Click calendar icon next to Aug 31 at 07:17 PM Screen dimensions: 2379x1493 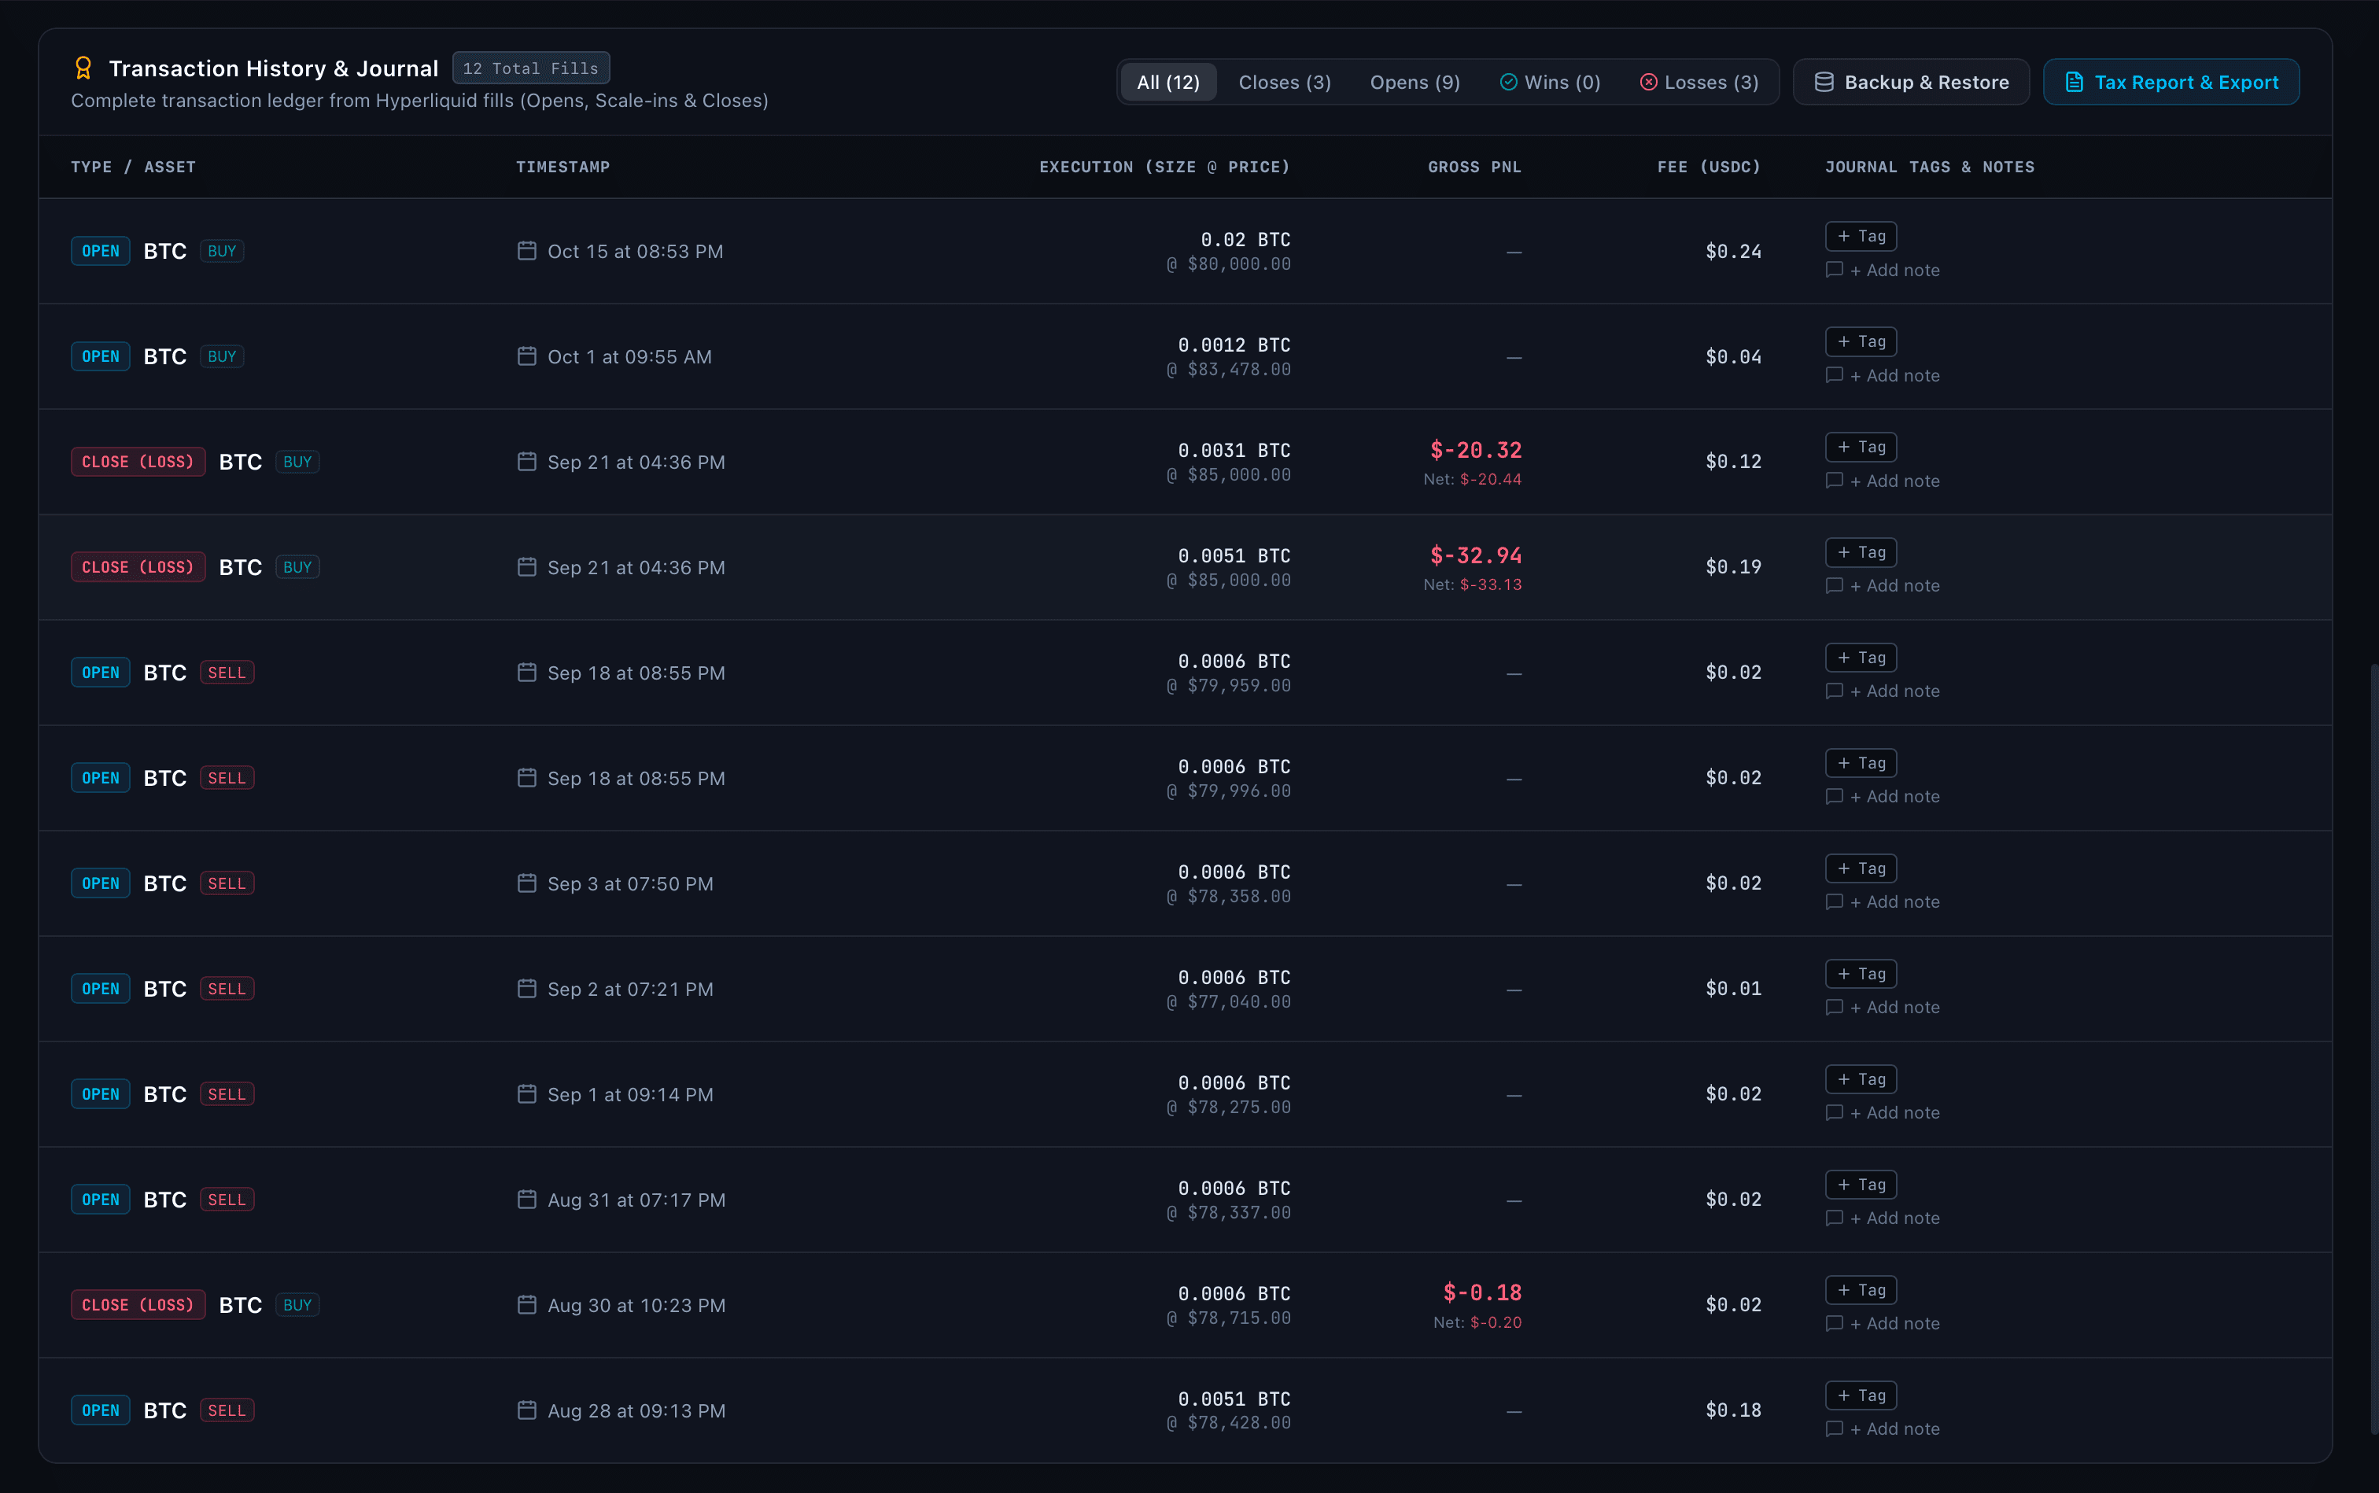point(527,1199)
